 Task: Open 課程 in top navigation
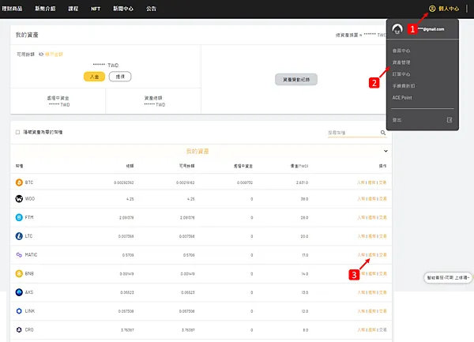tap(73, 9)
